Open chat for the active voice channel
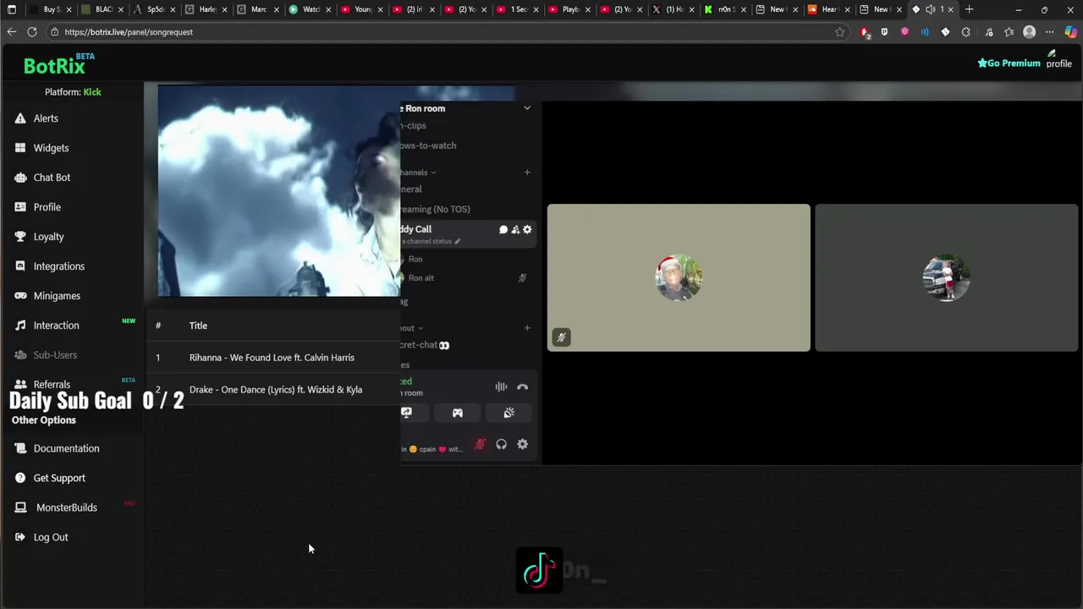This screenshot has height=609, width=1083. point(503,229)
